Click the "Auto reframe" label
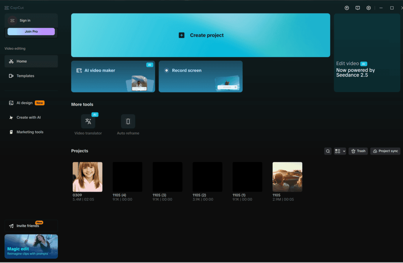403x263 pixels. [x=128, y=133]
